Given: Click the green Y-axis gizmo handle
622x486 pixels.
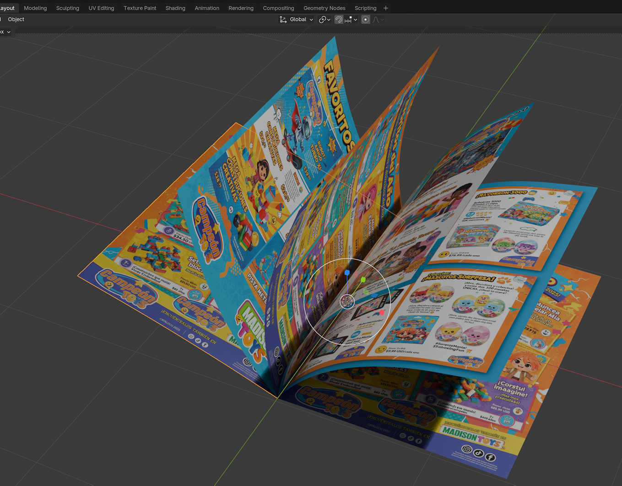Looking at the screenshot, I should click(363, 279).
